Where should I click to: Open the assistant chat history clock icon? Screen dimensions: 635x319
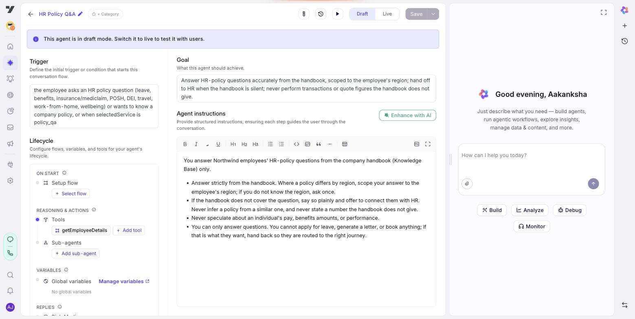coord(624,41)
